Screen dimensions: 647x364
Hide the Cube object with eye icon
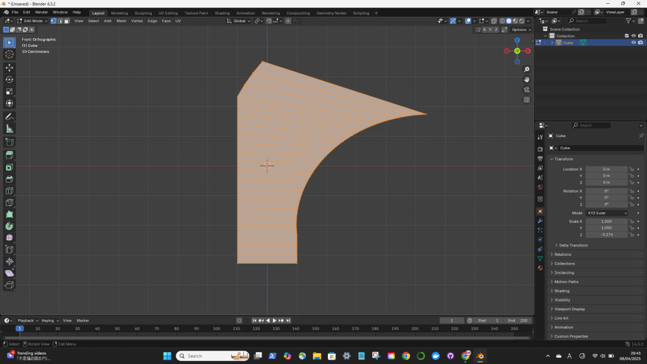click(x=634, y=42)
